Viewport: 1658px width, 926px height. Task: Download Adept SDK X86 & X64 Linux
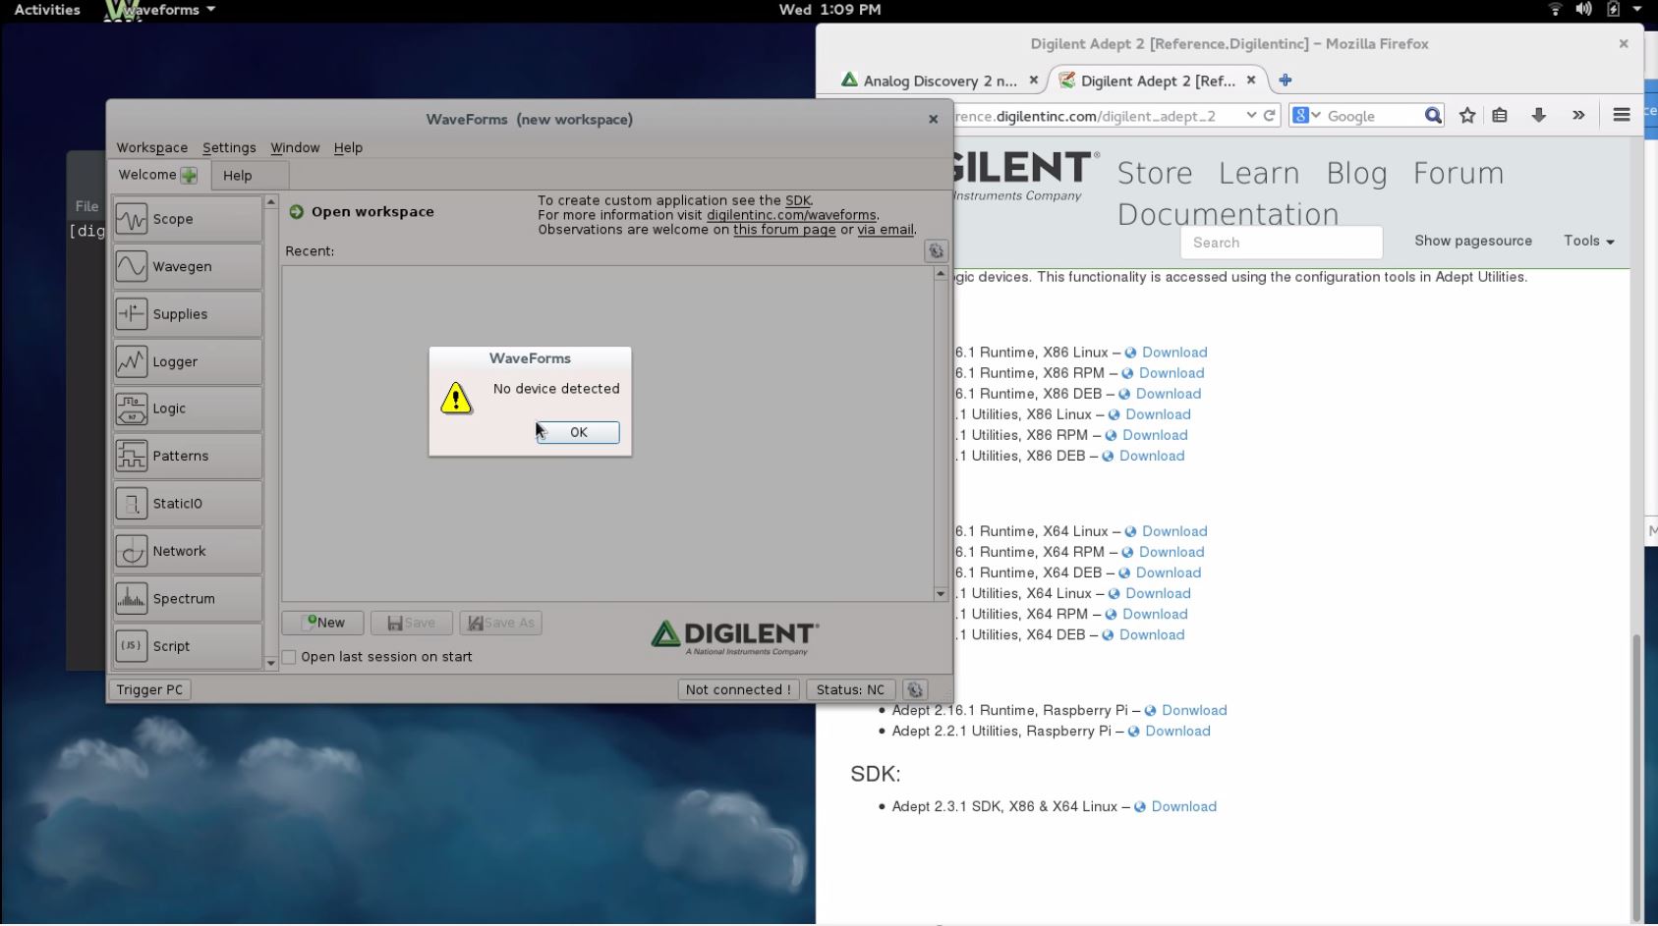[1183, 806]
